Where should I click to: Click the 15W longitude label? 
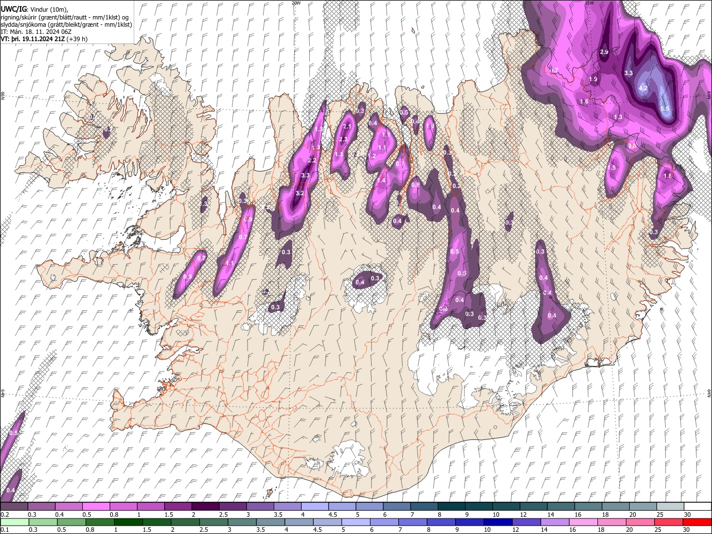[x=590, y=3]
